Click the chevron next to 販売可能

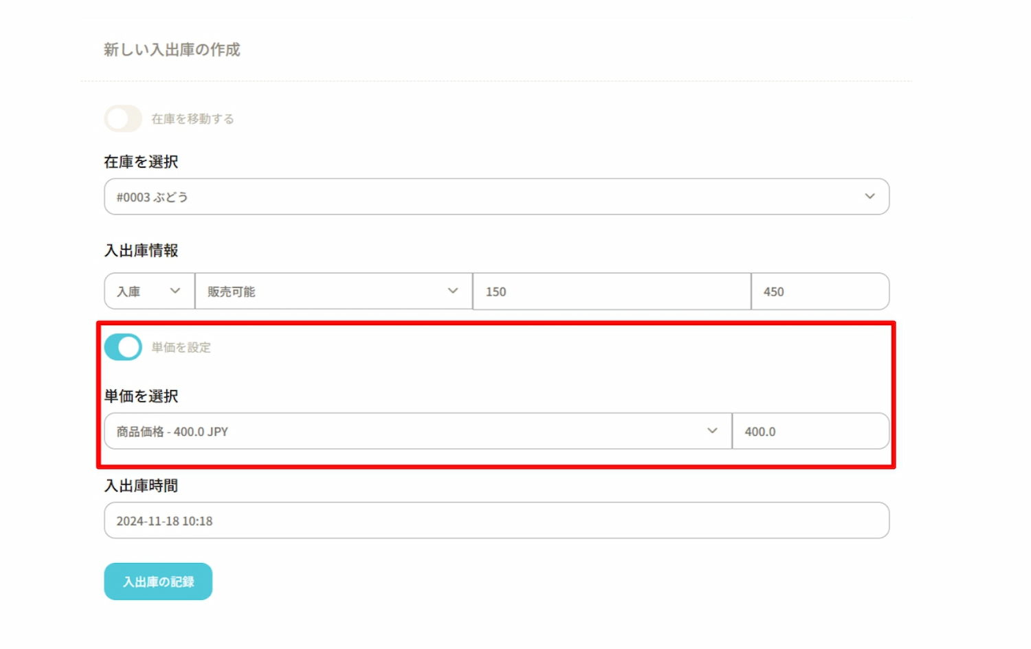[453, 291]
